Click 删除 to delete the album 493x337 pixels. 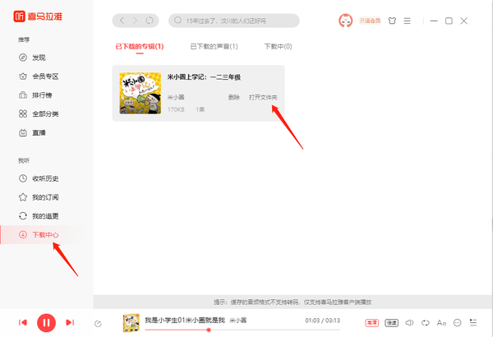[x=234, y=97]
